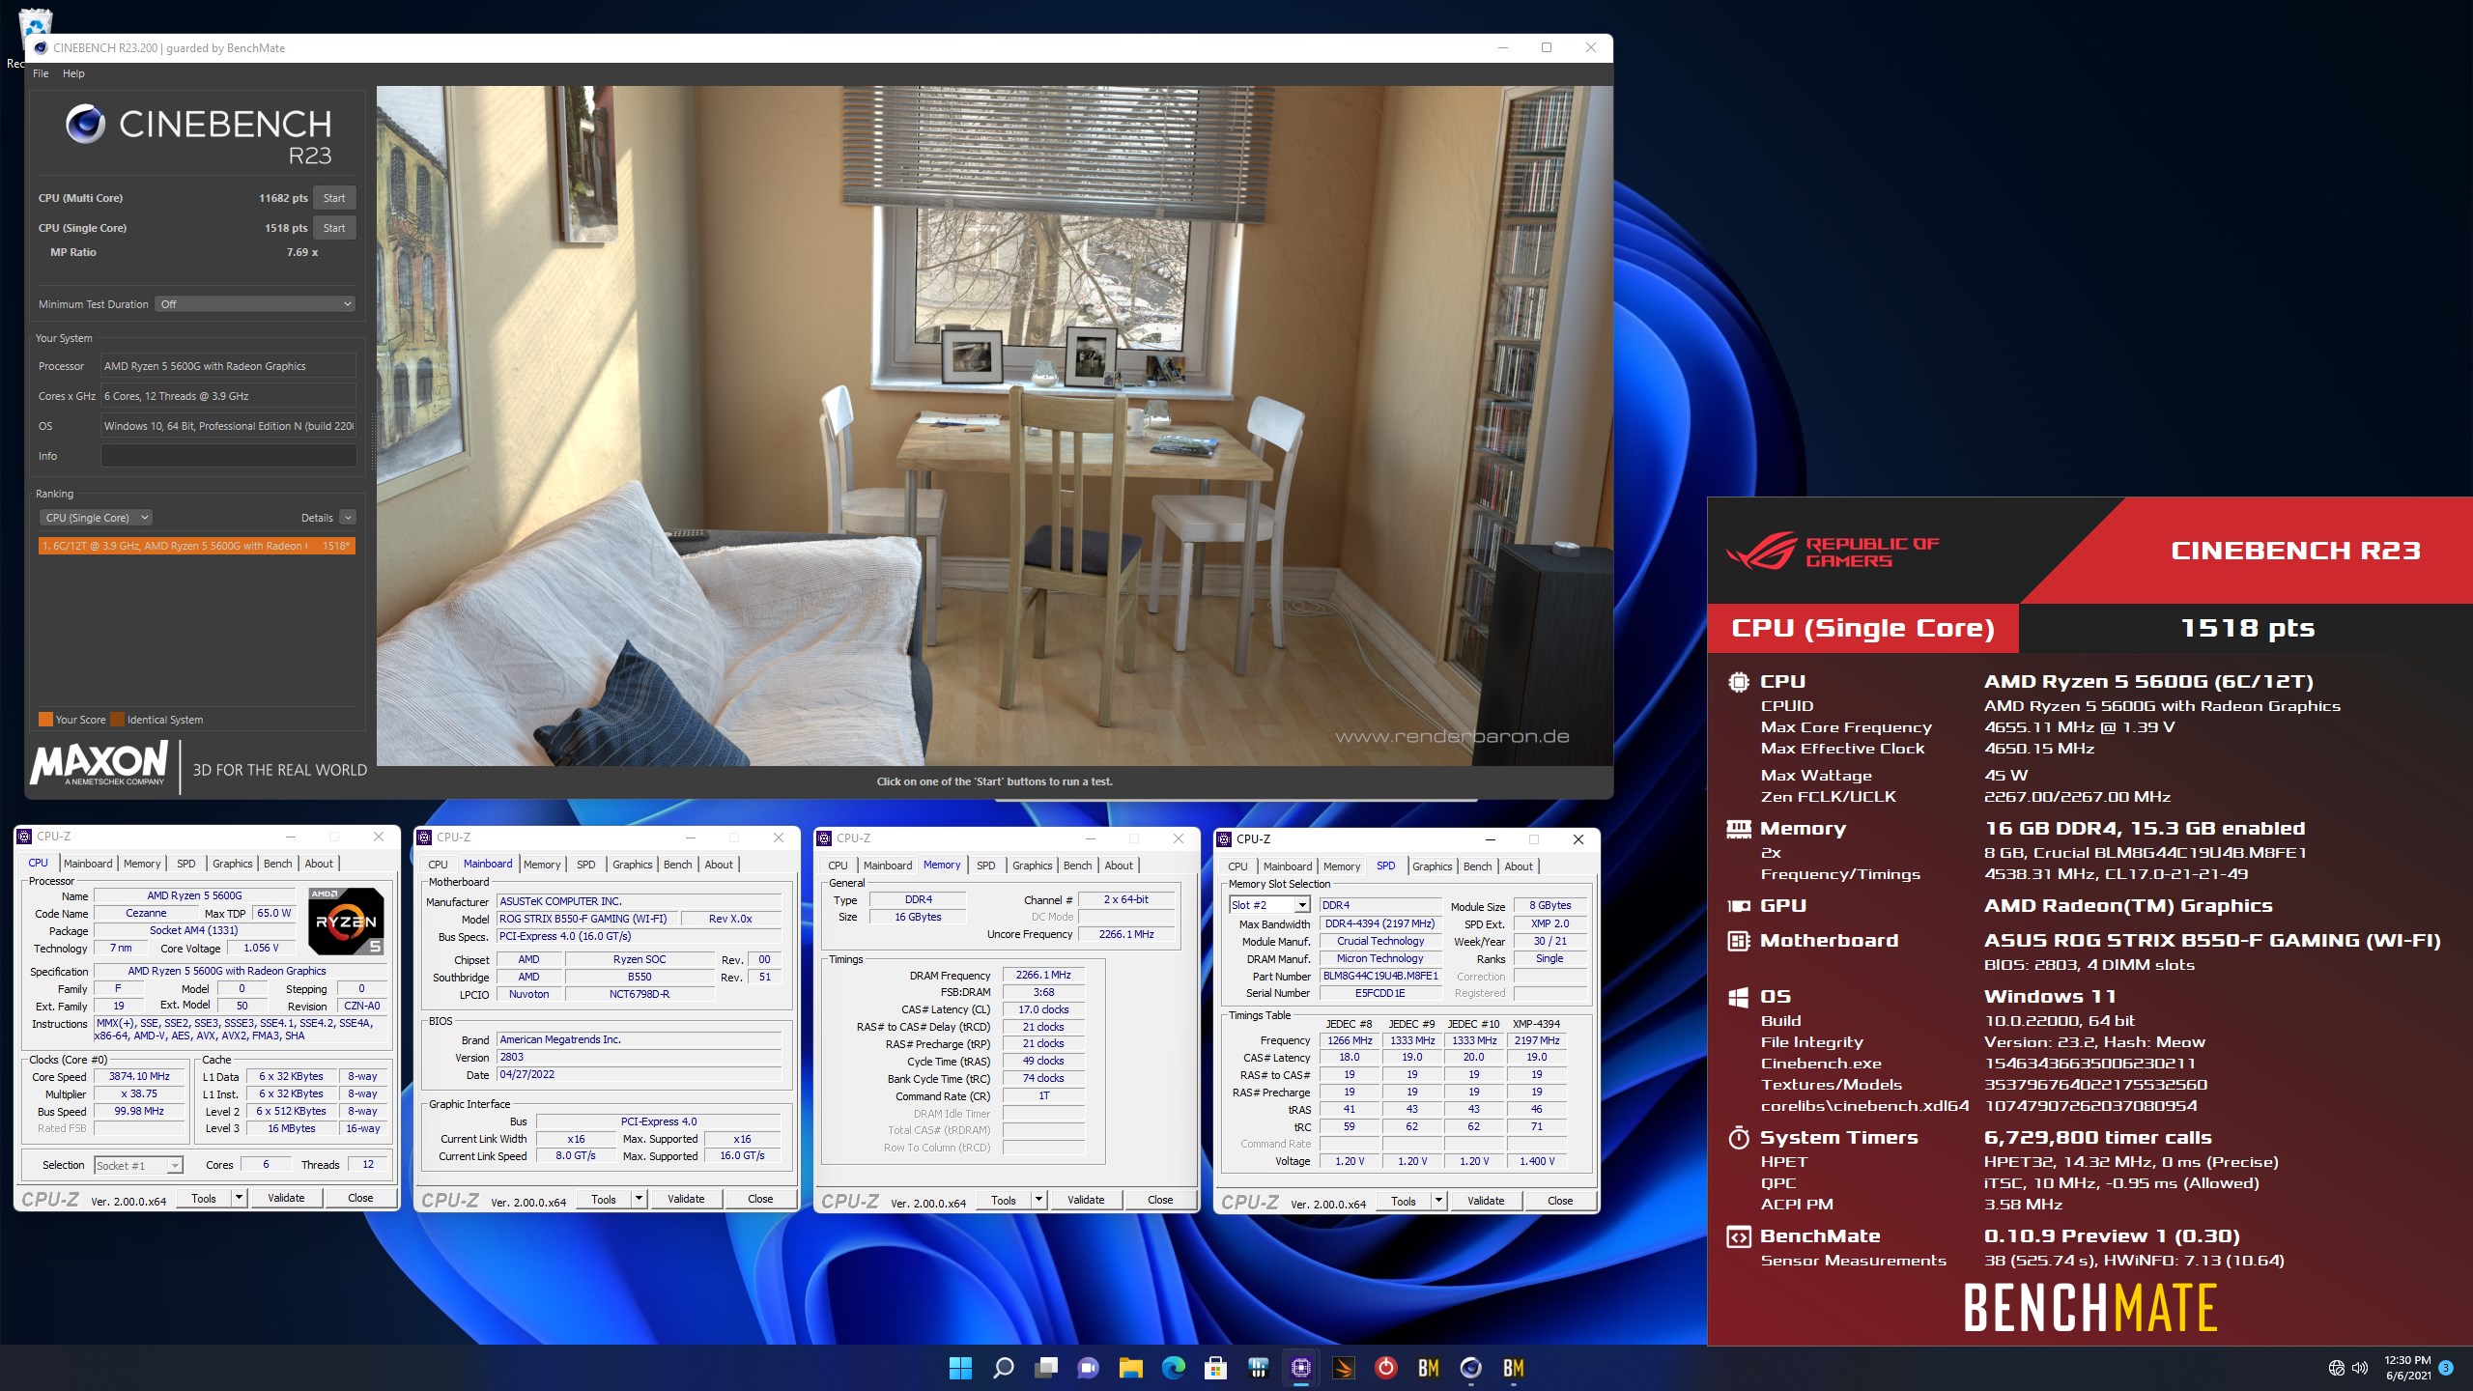Click the red power icon on taskbar
The image size is (2473, 1391).
[x=1385, y=1368]
